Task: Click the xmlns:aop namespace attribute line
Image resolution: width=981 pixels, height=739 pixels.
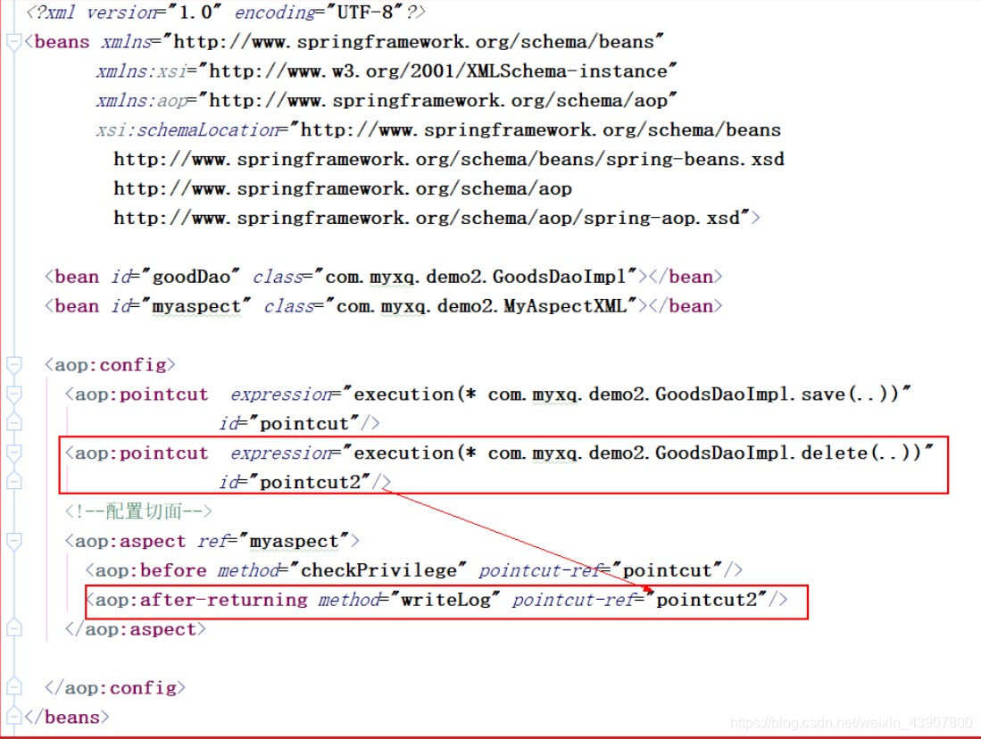Action: [x=387, y=101]
